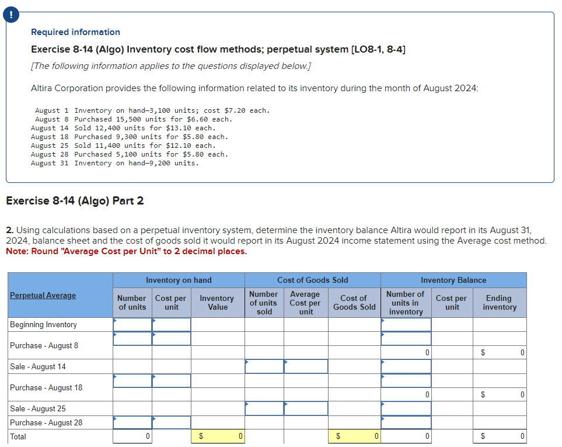The width and height of the screenshot is (562, 447).
Task: Select Purchase August 18 number of units field
Action: pyautogui.click(x=132, y=380)
